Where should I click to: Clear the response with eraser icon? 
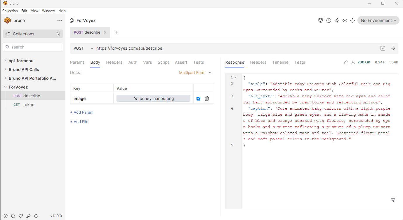[x=346, y=63]
